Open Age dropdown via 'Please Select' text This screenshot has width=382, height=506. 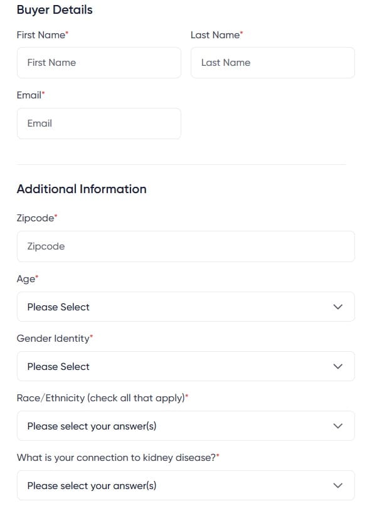pos(58,307)
